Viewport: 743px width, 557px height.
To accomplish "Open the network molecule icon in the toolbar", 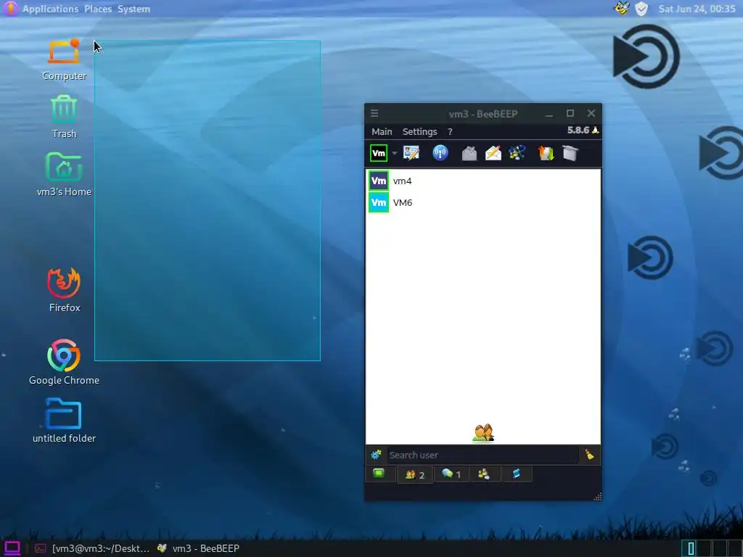I will point(517,153).
